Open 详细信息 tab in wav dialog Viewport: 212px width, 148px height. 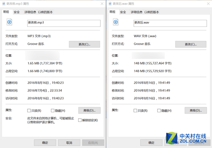pyautogui.click(x=136, y=12)
